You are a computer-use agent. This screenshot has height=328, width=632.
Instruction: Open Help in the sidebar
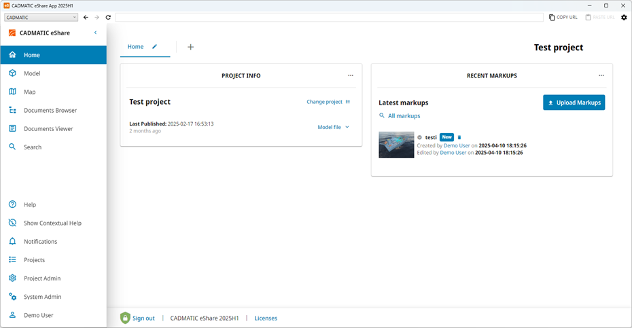click(53, 204)
